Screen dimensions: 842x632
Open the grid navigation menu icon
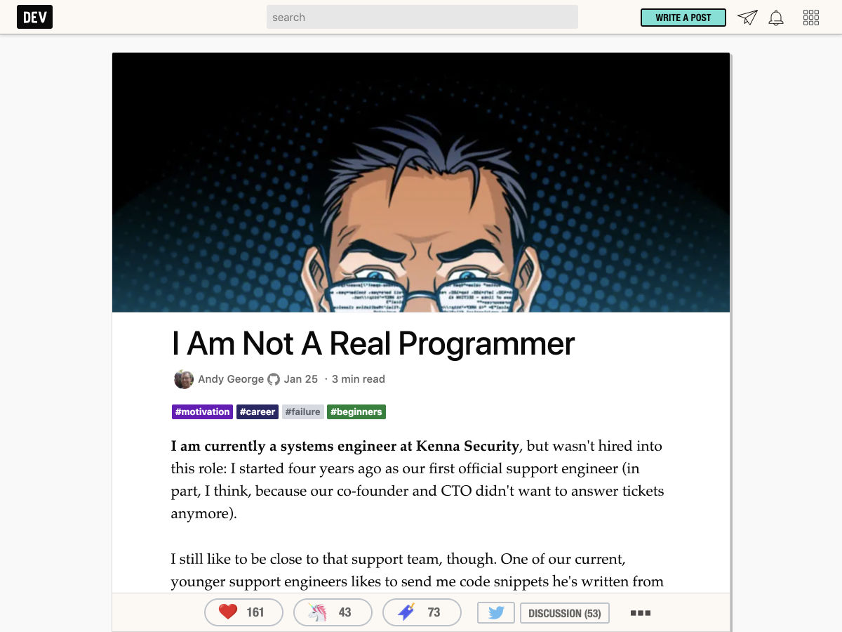(811, 18)
